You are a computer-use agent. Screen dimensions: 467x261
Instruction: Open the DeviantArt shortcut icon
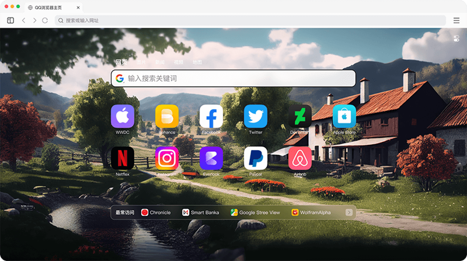(x=300, y=116)
